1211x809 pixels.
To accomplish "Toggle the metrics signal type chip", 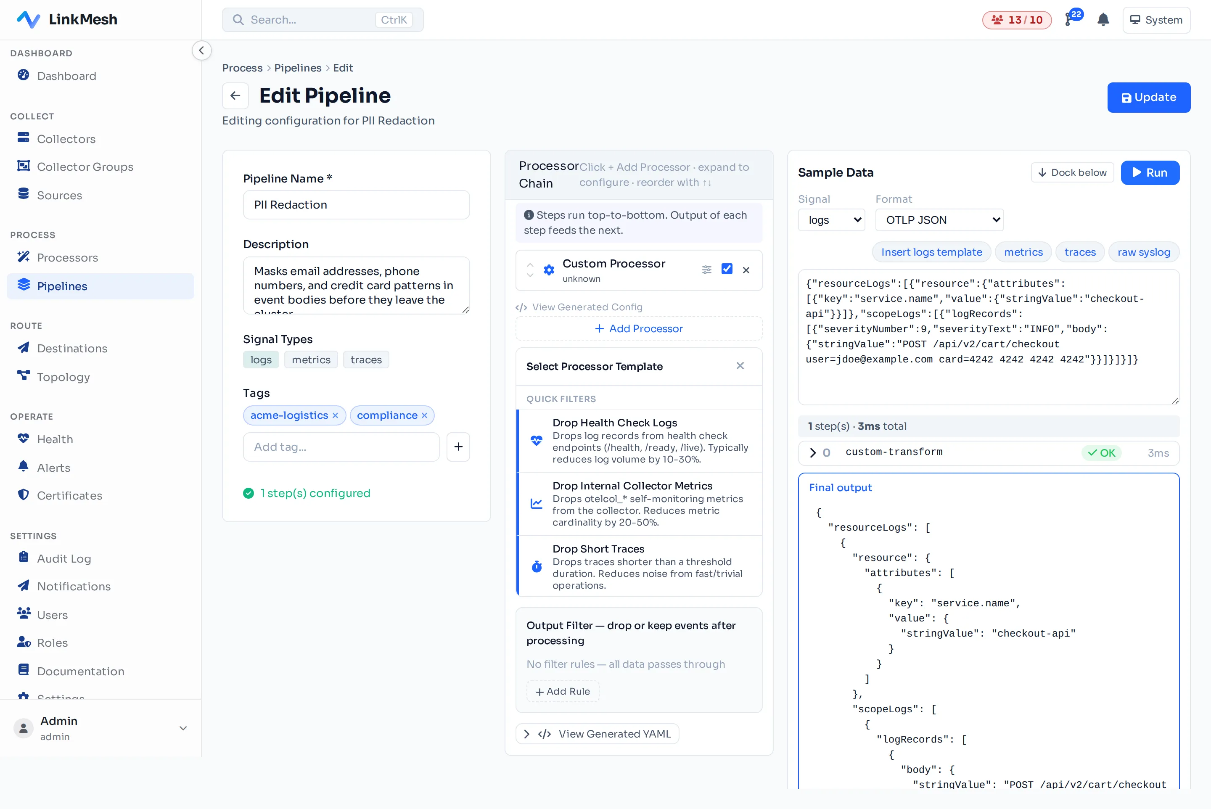I will [x=311, y=360].
